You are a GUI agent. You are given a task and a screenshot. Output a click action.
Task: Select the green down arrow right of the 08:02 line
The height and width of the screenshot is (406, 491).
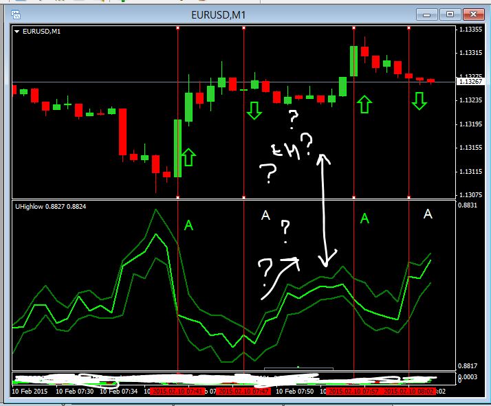coord(419,101)
